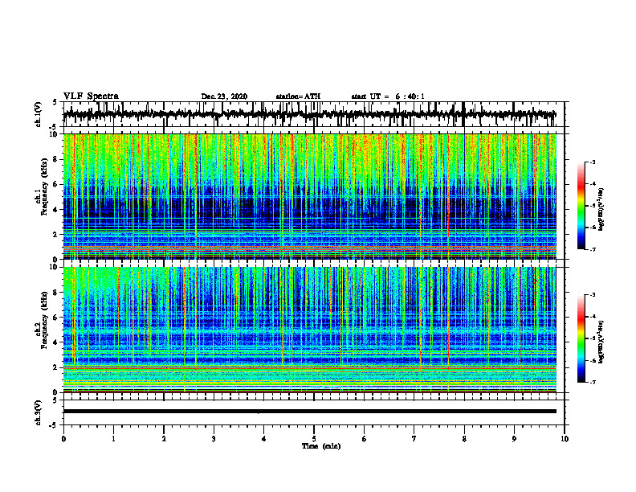Click the "Time (min)" axis title
Image resolution: width=636 pixels, height=492 pixels.
tap(321, 446)
